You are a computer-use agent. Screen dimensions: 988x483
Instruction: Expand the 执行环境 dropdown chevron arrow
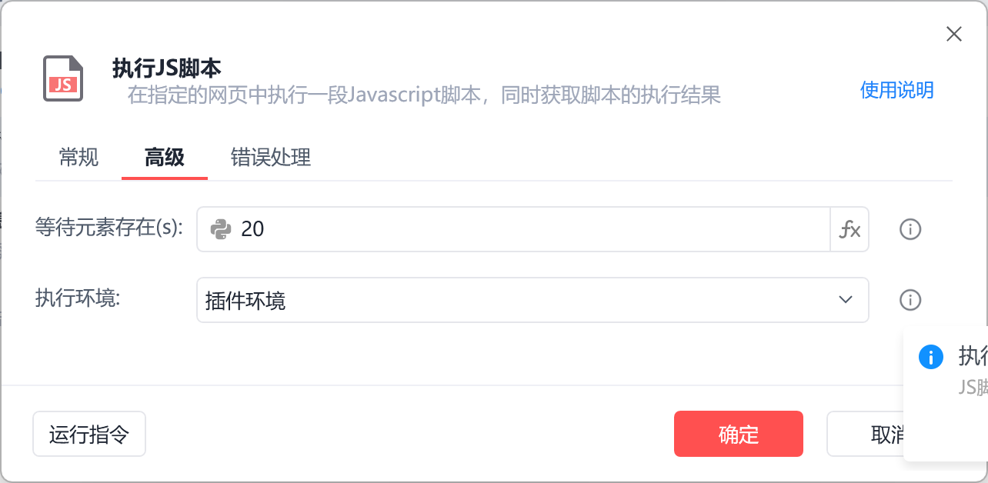tap(846, 300)
